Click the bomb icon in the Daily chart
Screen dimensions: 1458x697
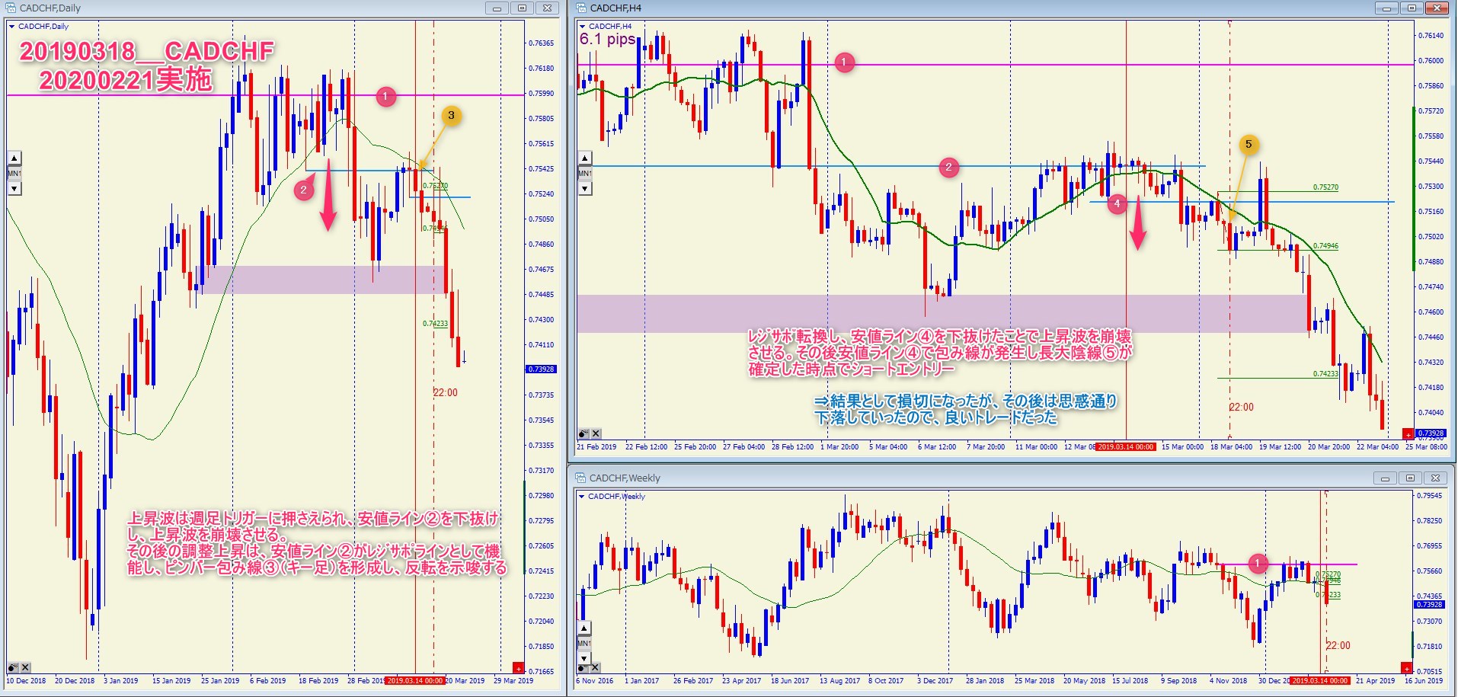coord(13,667)
